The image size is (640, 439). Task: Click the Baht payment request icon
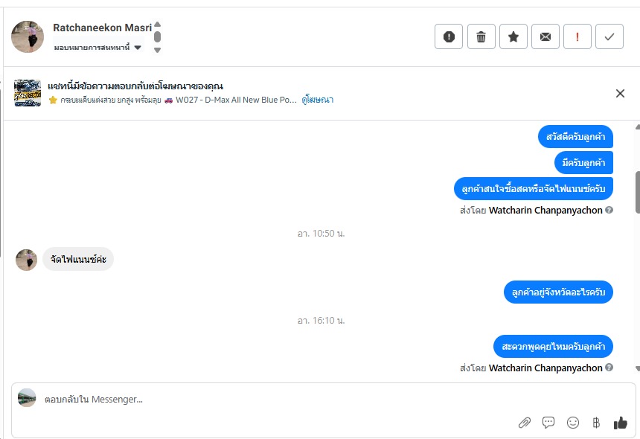pos(596,423)
